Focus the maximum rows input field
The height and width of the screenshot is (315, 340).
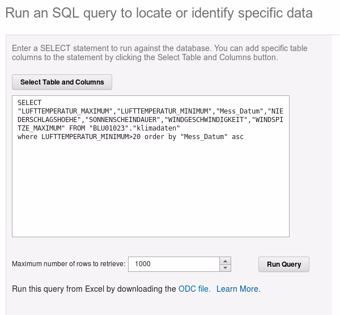173,264
